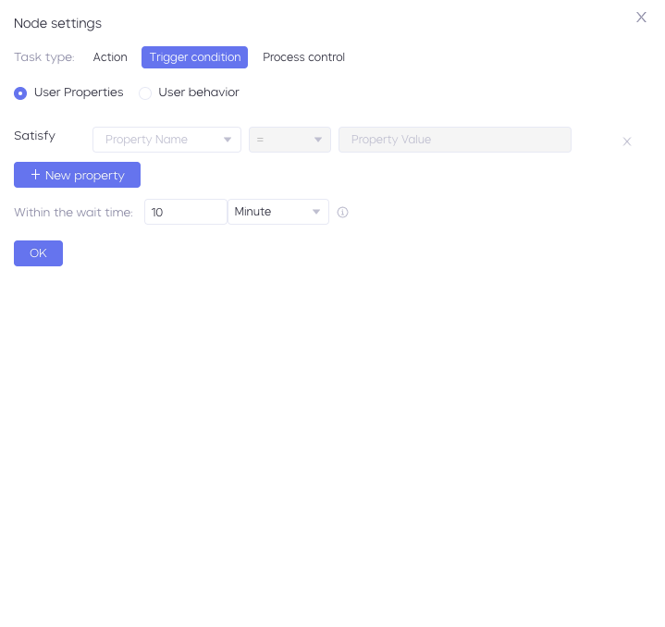Screen dimensions: 665x627
Task: Click the Minute dropdown arrow icon
Action: pyautogui.click(x=316, y=212)
